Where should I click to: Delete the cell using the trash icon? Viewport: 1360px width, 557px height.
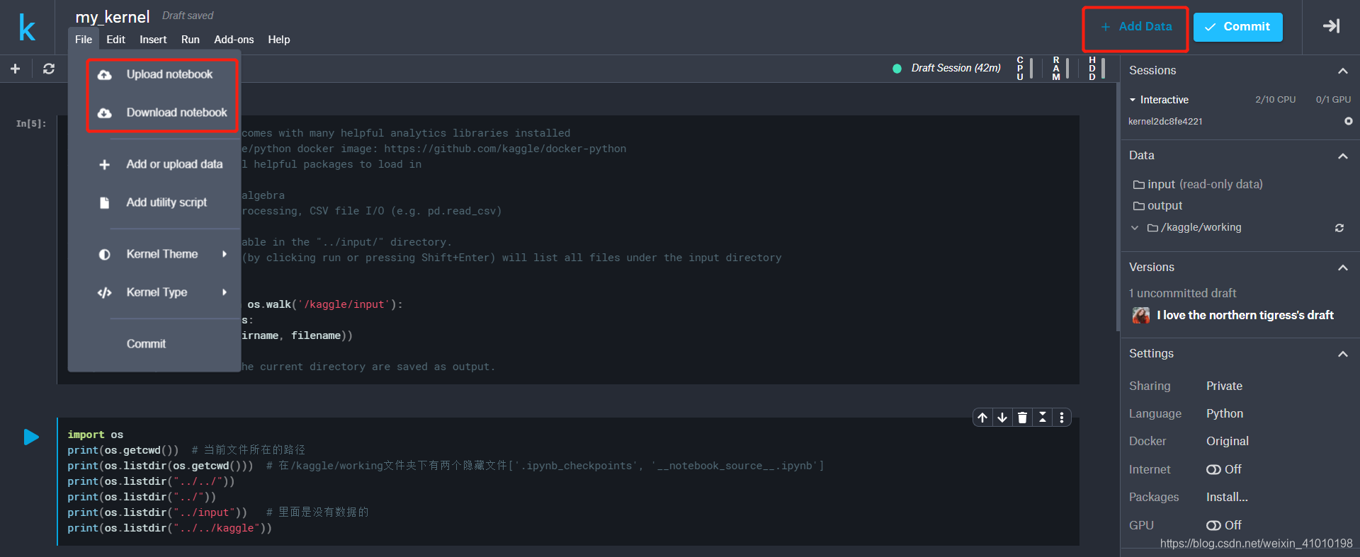1022,418
